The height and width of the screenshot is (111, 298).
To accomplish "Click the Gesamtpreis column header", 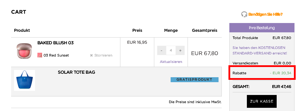I will (205, 31).
